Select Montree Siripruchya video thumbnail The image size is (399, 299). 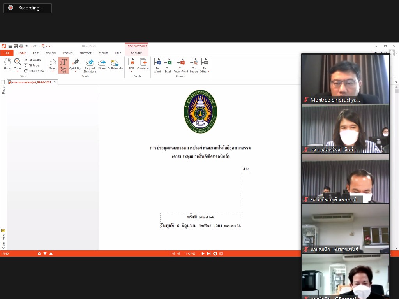345,79
